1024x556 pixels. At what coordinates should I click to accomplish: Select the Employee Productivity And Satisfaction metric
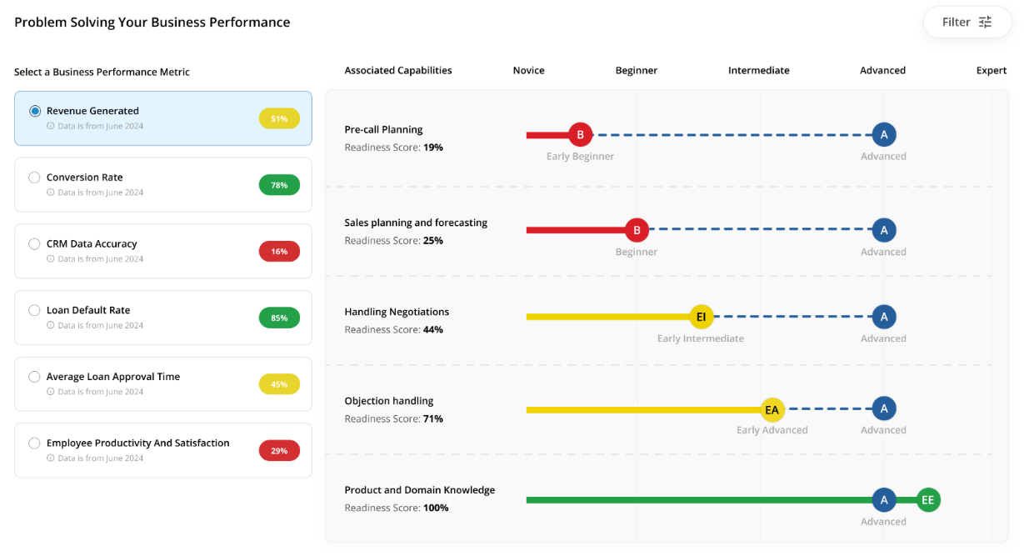tap(34, 443)
